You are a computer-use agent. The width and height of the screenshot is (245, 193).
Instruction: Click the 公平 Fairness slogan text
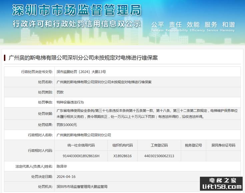point(157,27)
